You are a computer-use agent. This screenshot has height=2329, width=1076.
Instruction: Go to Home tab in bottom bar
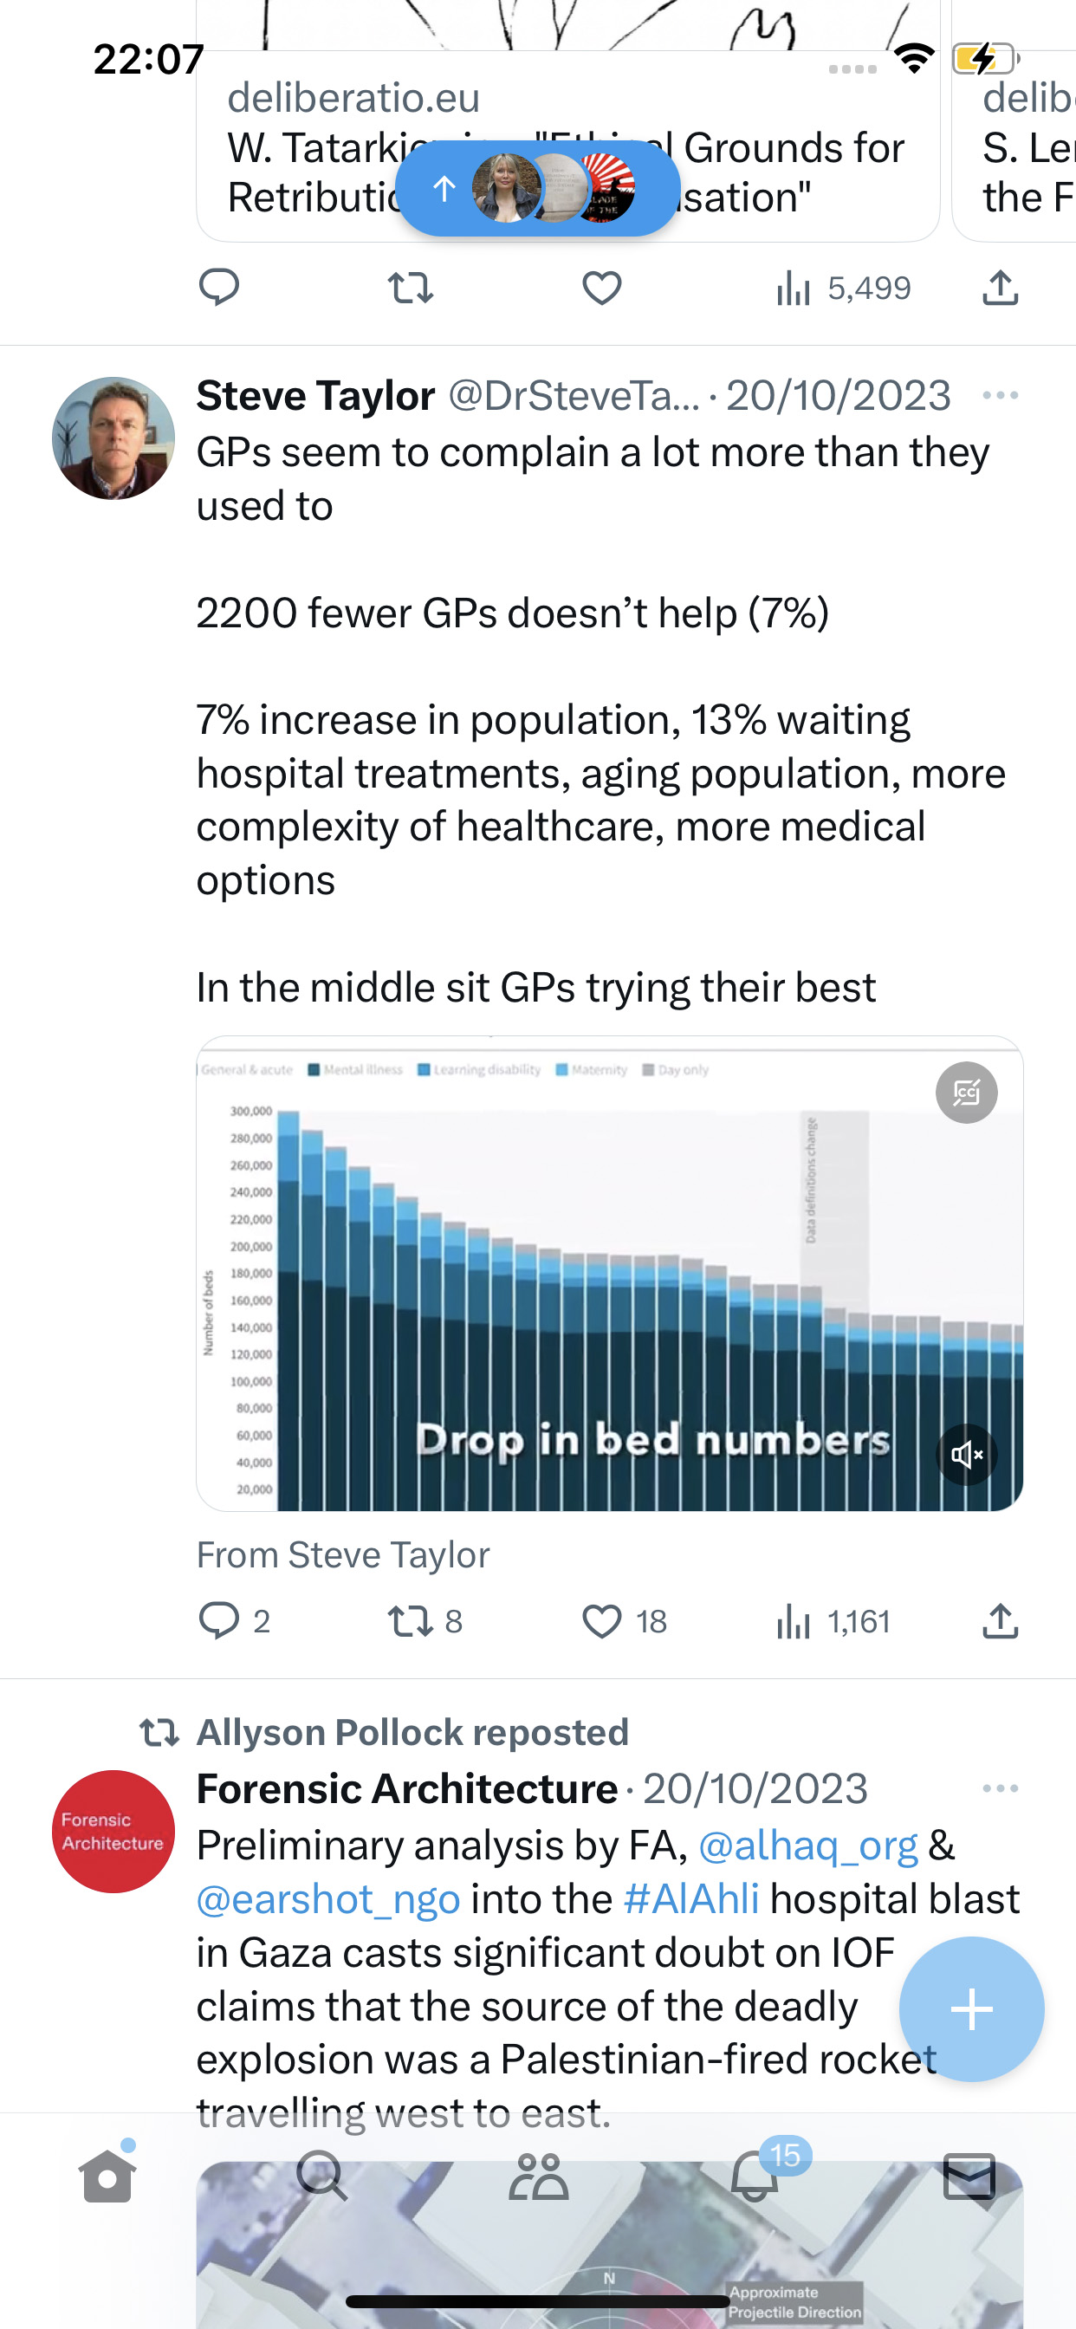point(107,2176)
